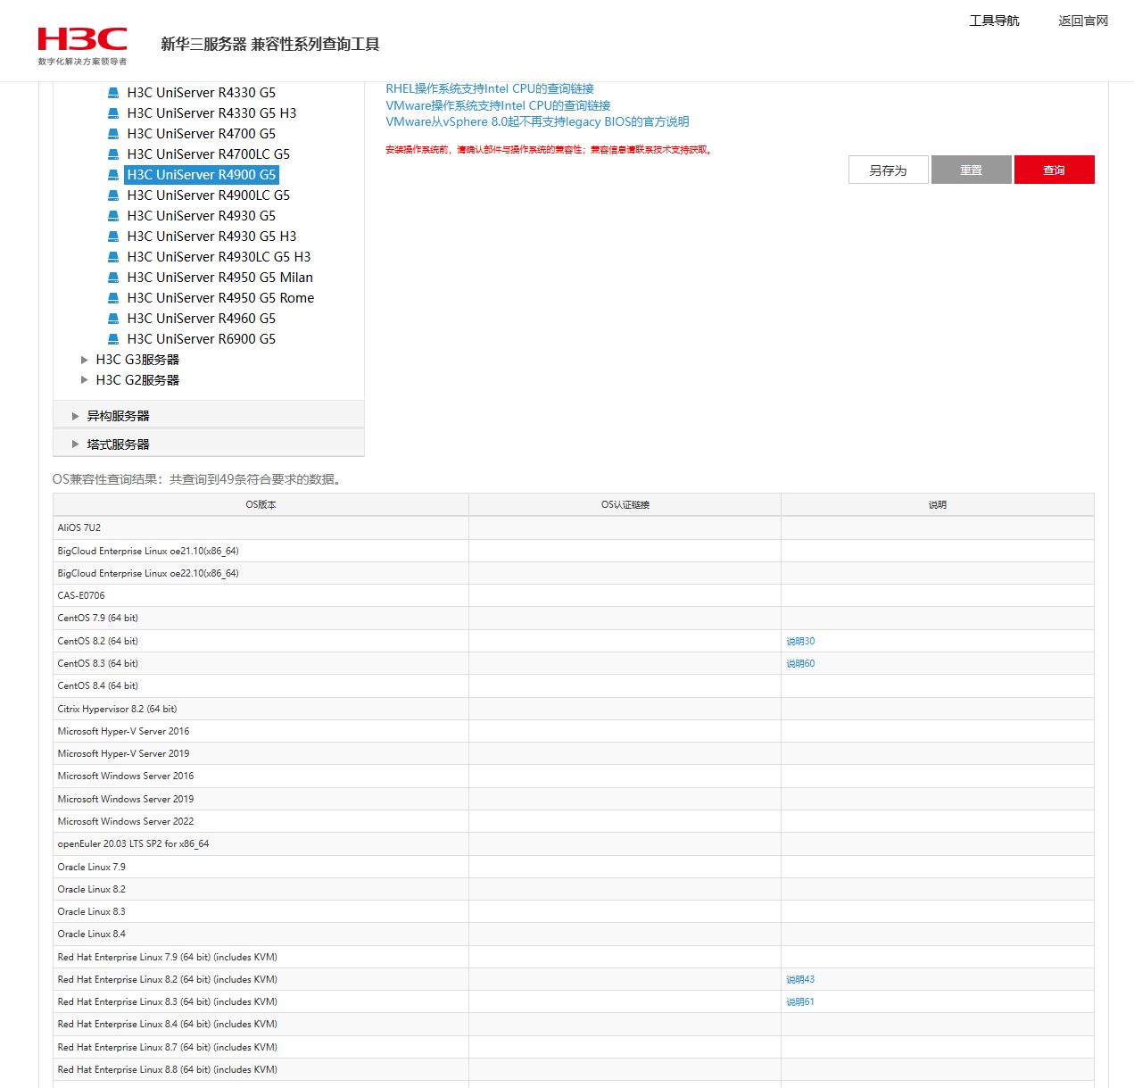Open VMware操作系统支持Intel CPU的查询链接
The height and width of the screenshot is (1088, 1134).
pyautogui.click(x=498, y=105)
